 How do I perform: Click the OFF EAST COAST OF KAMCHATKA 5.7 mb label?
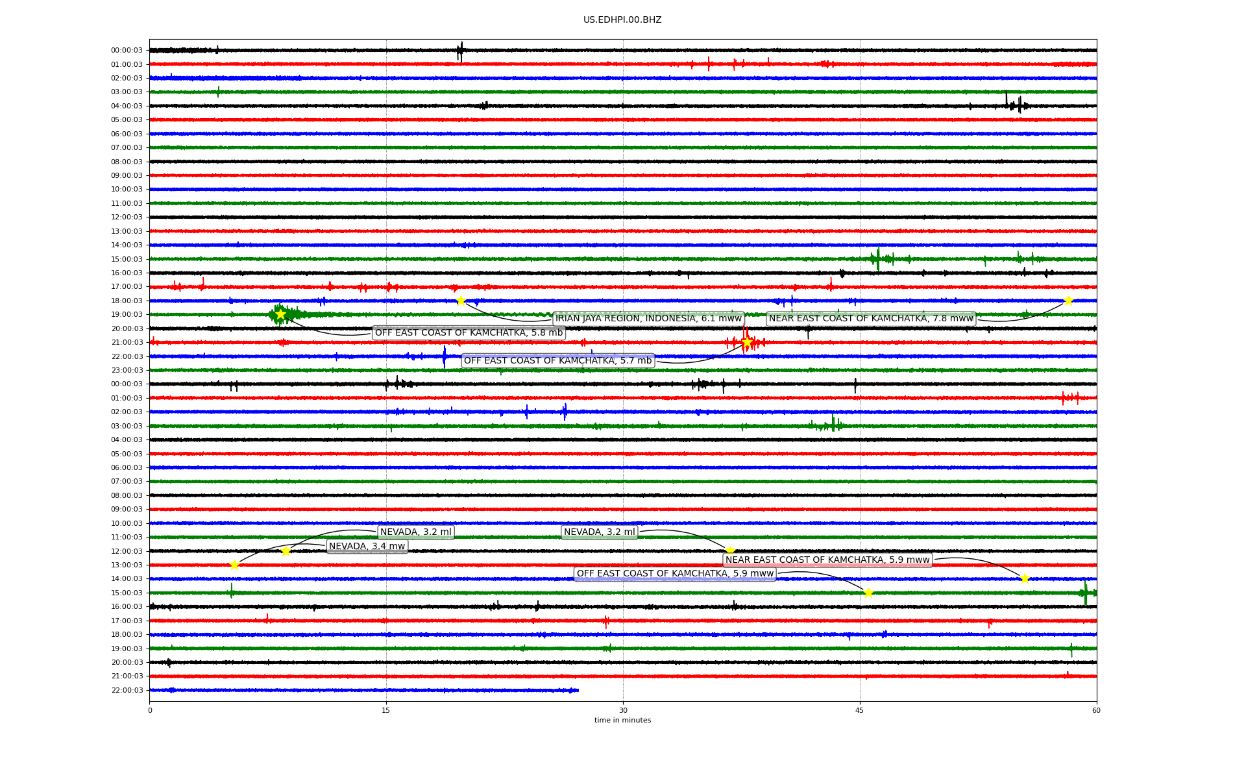coord(557,360)
